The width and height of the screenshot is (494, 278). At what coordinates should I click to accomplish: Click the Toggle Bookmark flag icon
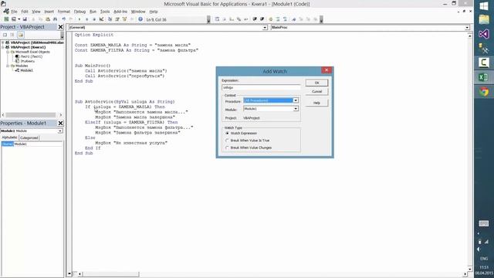[293, 19]
